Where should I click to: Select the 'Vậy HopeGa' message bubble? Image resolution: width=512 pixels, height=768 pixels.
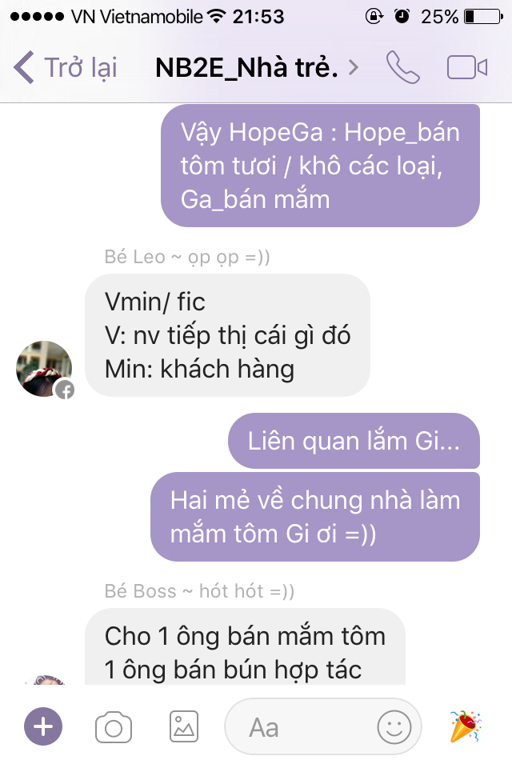321,166
